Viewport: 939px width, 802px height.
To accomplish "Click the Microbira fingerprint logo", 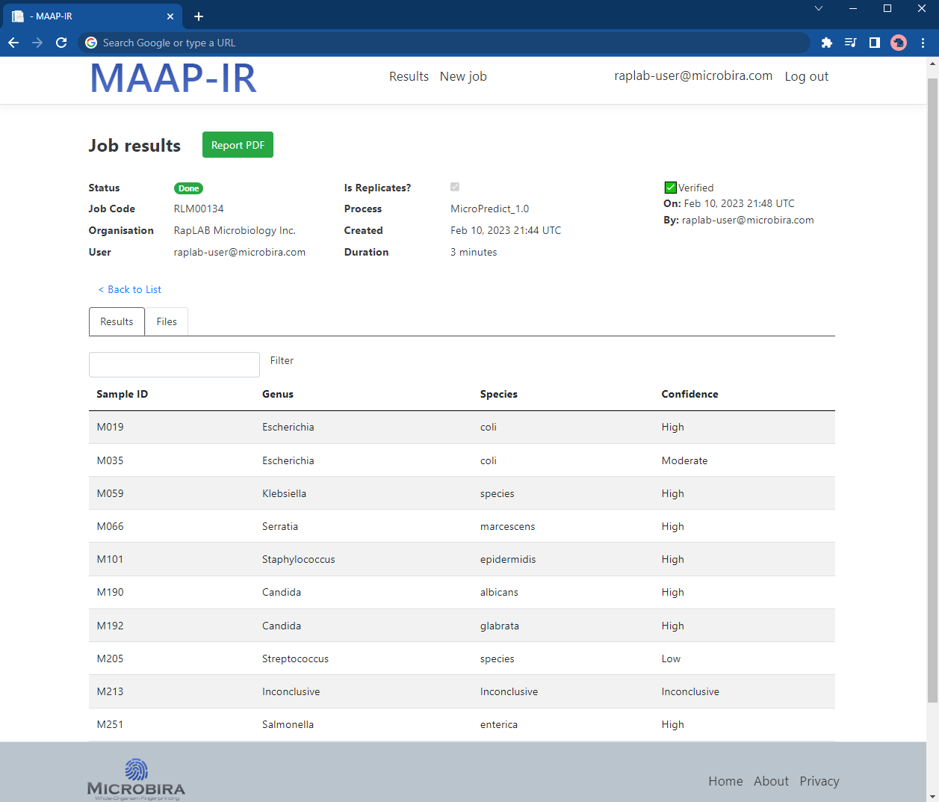I will click(x=136, y=780).
